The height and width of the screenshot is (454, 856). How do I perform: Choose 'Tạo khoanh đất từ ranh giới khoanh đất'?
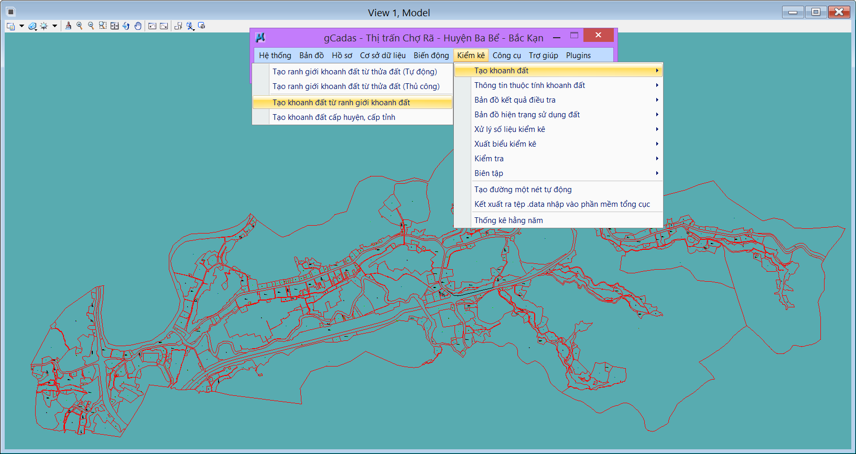[341, 103]
